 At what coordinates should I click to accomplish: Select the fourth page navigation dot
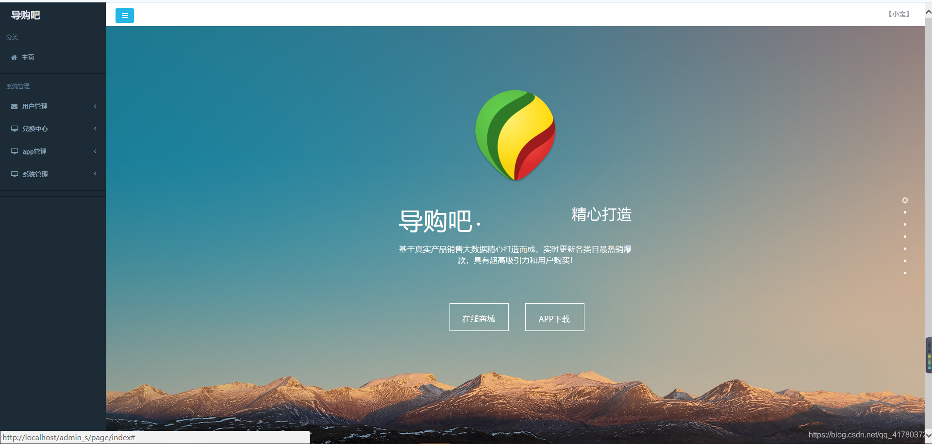(x=905, y=236)
